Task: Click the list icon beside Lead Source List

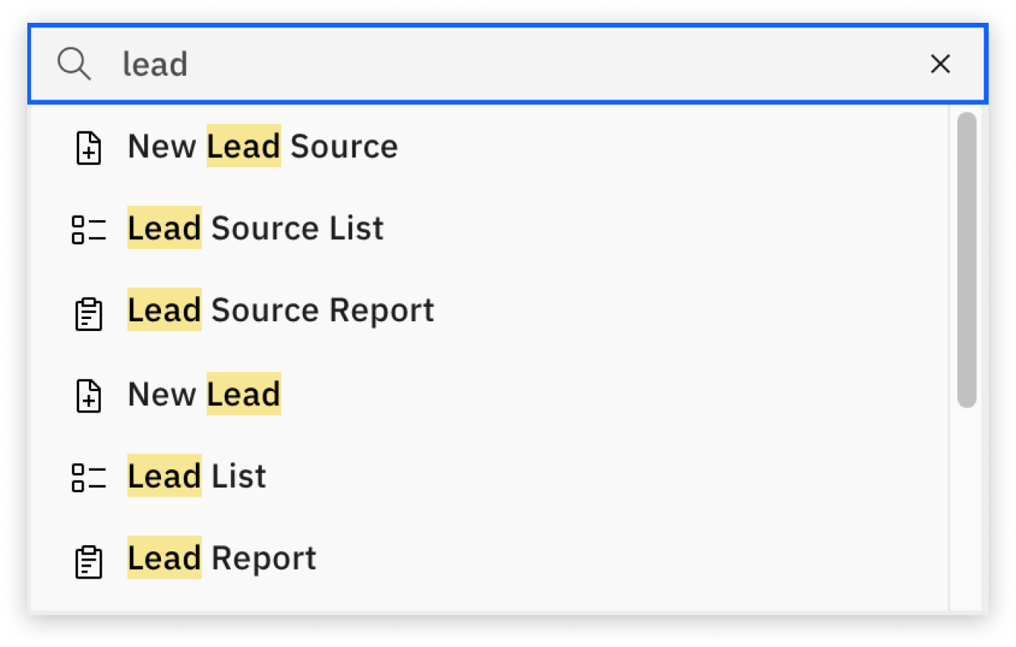Action: (x=89, y=229)
